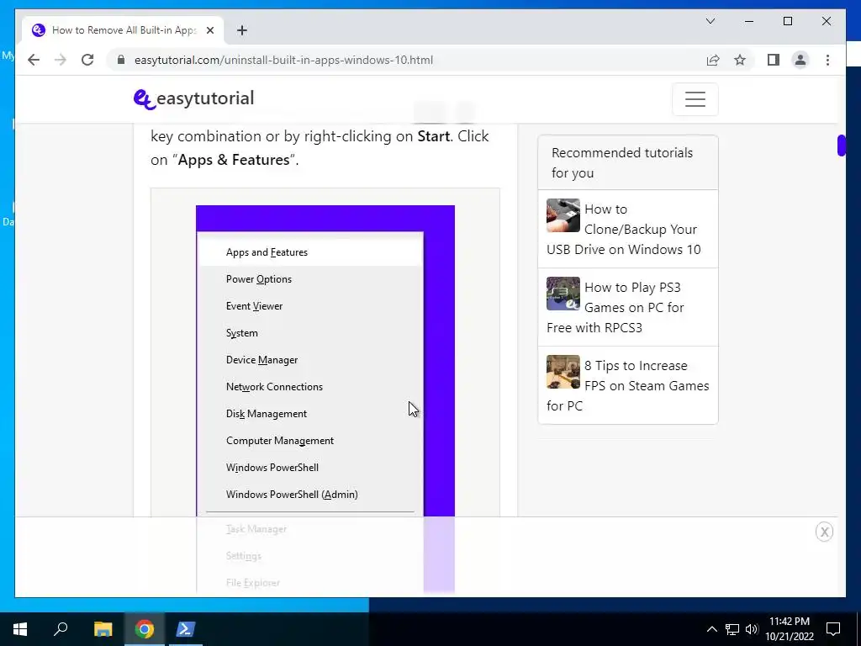Image resolution: width=861 pixels, height=646 pixels.
Task: Click the Steam FPS tutorial thumbnail
Action: 563,371
